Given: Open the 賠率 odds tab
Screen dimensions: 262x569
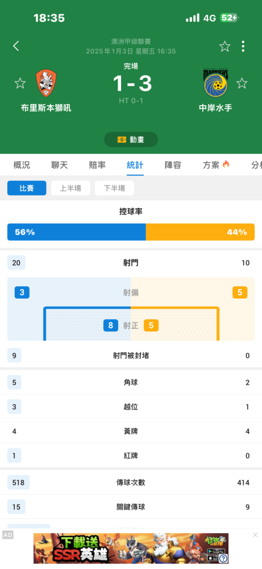Looking at the screenshot, I should (97, 165).
